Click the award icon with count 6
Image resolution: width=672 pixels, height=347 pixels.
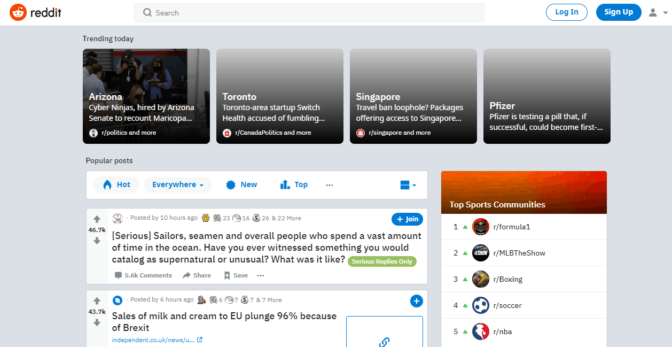(214, 299)
